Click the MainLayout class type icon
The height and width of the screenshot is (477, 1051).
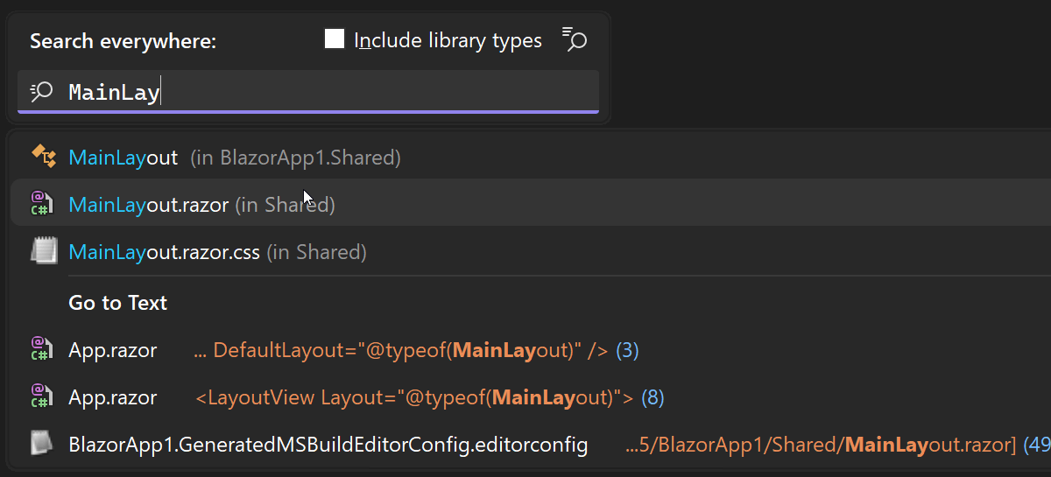(x=43, y=157)
